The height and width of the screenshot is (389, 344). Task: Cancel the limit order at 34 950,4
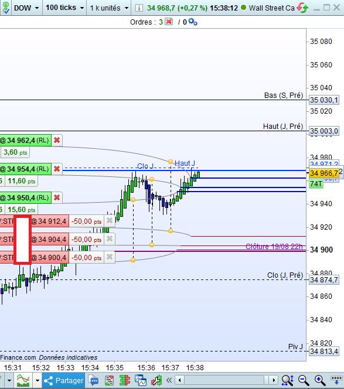pyautogui.click(x=57, y=198)
